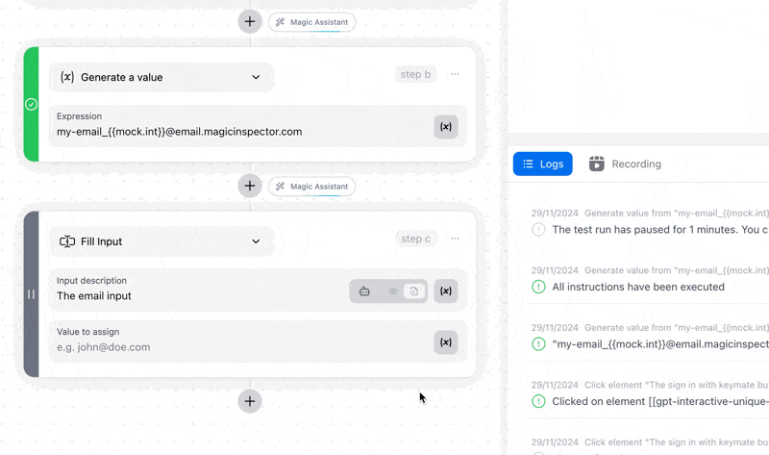Open the step c three-dots menu
The image size is (769, 455).
point(455,239)
